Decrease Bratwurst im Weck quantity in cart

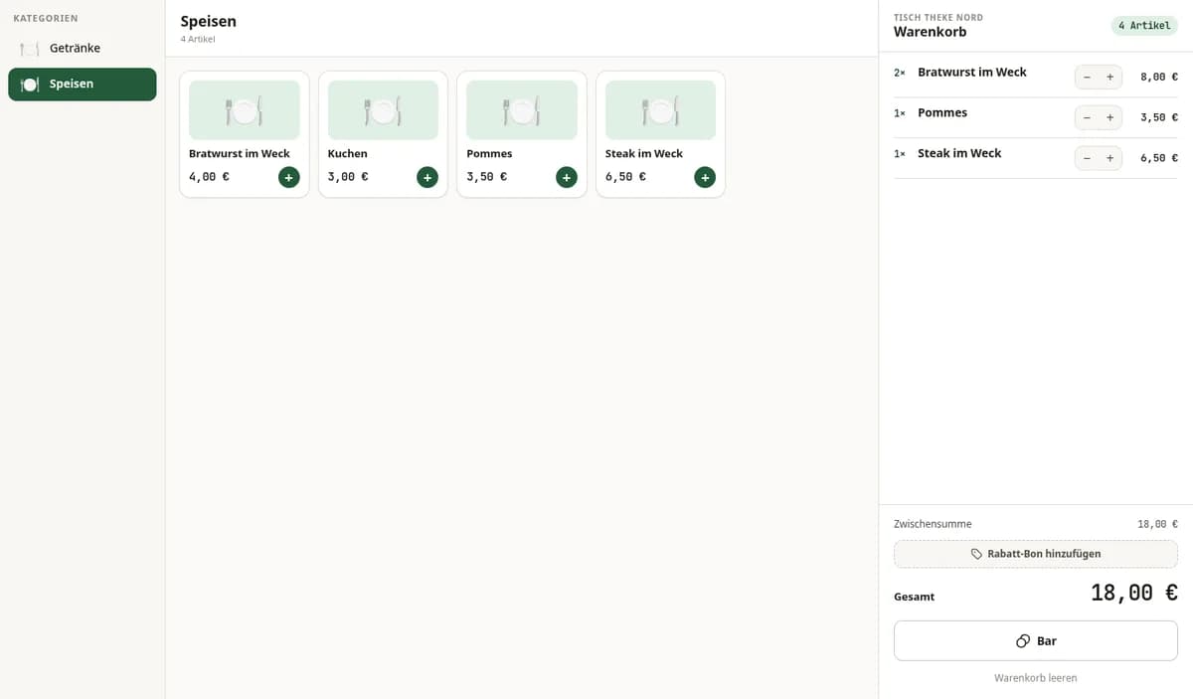pyautogui.click(x=1087, y=77)
